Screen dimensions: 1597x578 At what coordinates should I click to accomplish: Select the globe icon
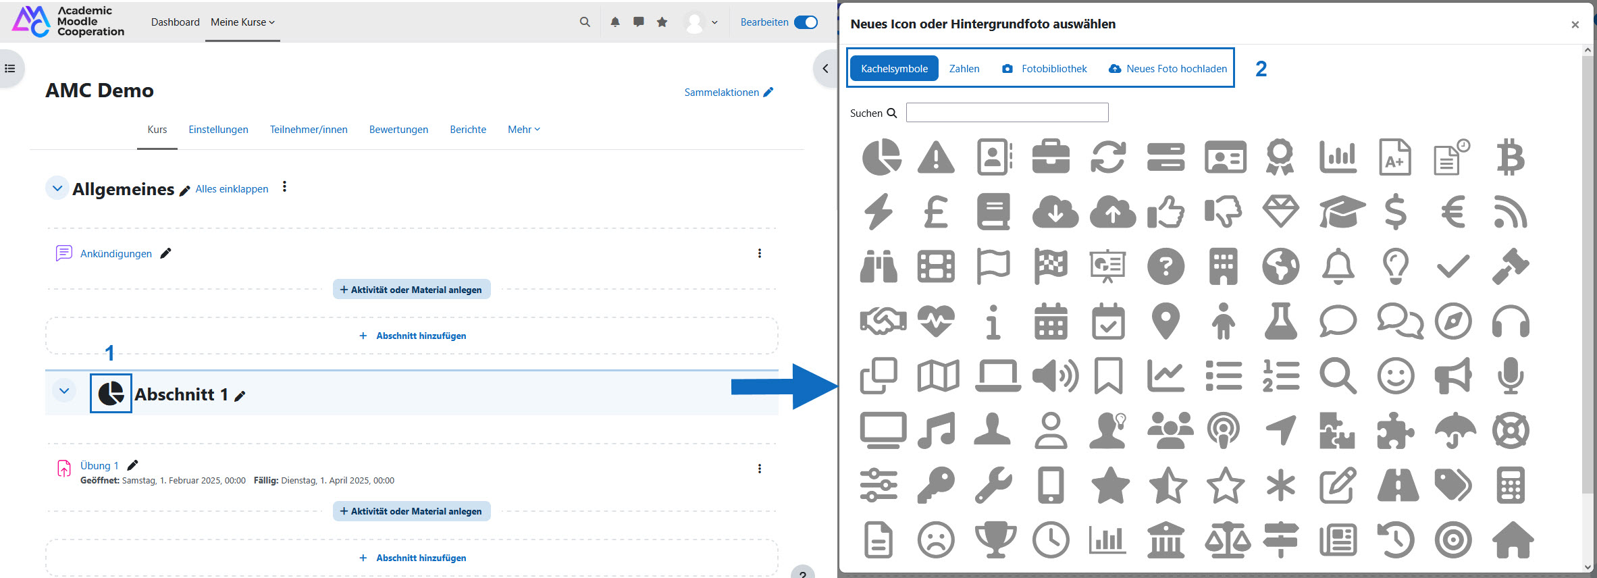pos(1281,266)
